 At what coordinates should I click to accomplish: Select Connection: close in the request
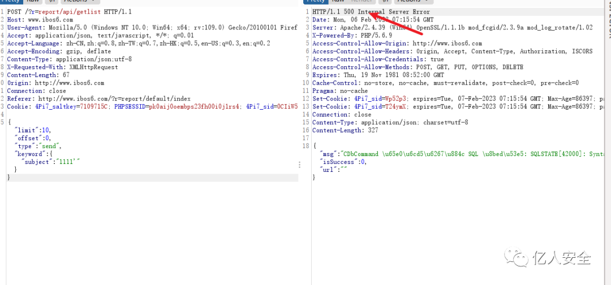point(36,90)
